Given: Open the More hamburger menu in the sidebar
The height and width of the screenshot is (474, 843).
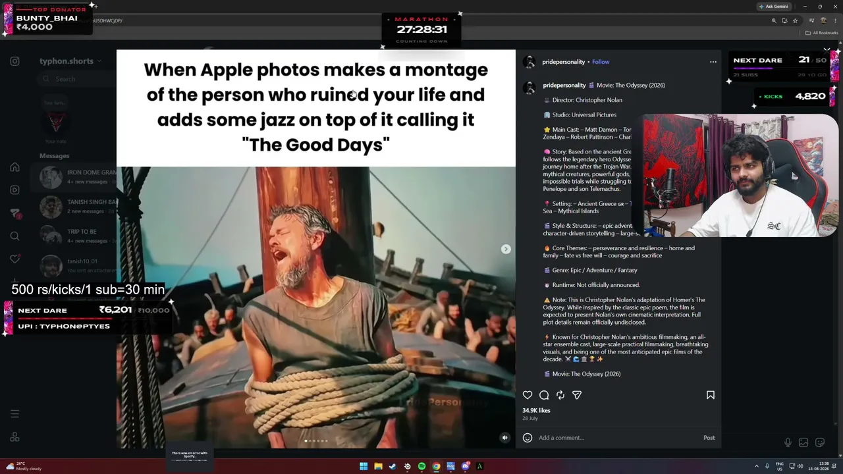Looking at the screenshot, I should point(14,414).
